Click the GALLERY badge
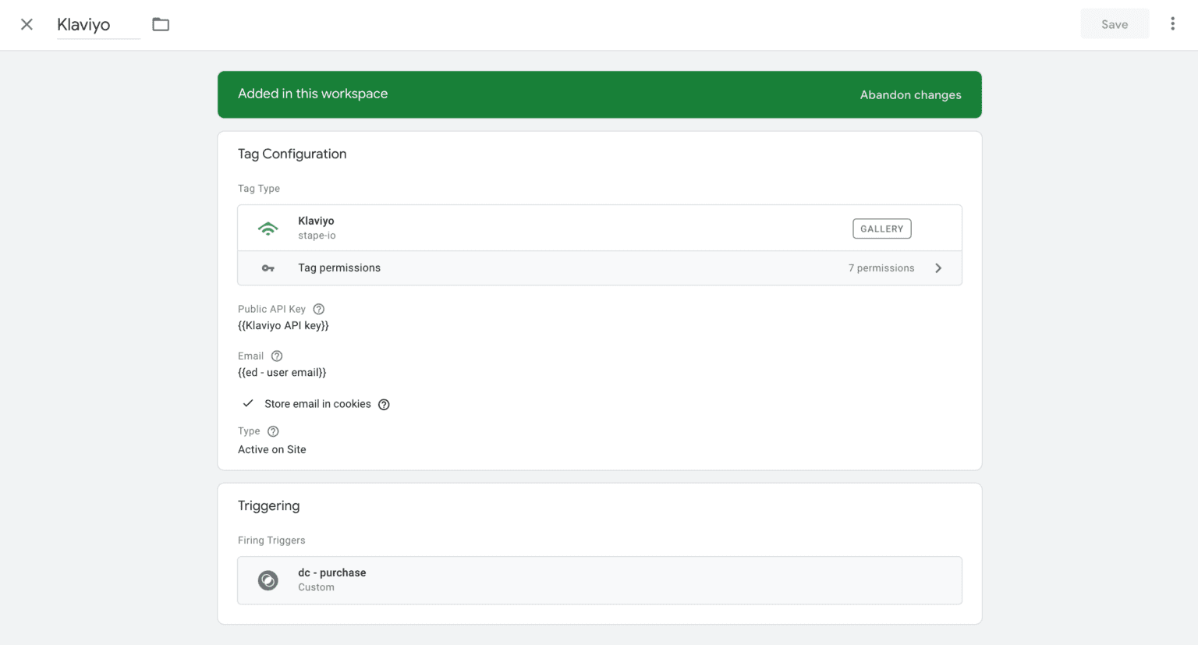Viewport: 1198px width, 645px height. pyautogui.click(x=882, y=229)
